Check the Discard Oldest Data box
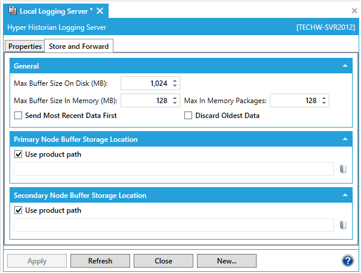Viewport: 361px width, 273px height. coord(189,116)
